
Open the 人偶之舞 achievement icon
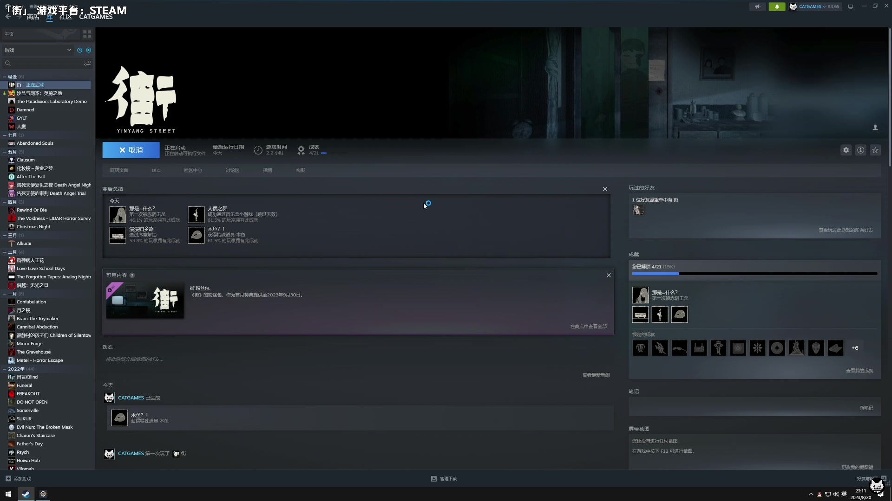pos(196,214)
